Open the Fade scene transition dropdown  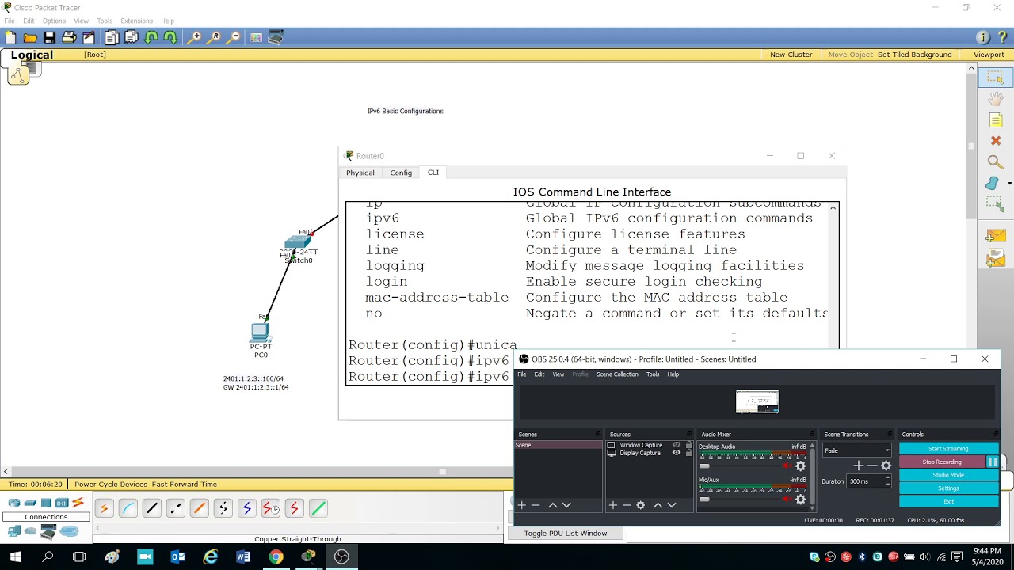[857, 450]
